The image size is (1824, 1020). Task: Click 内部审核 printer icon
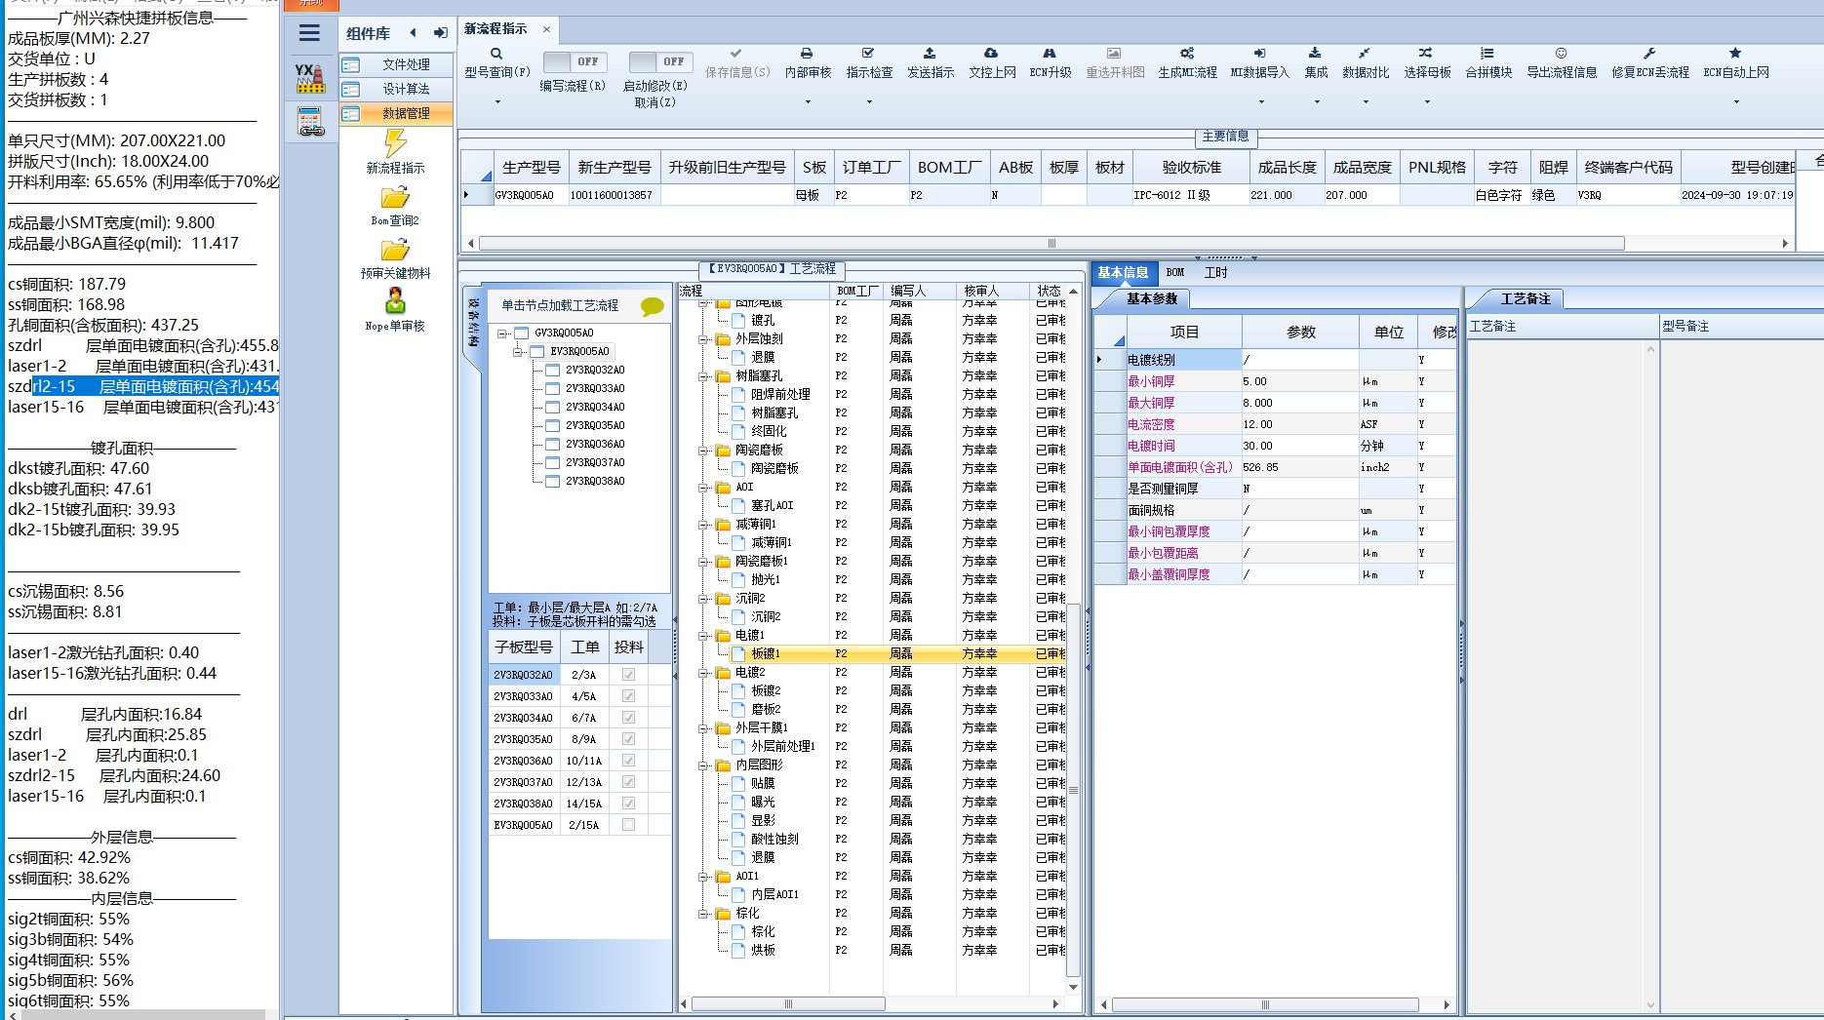pyautogui.click(x=807, y=54)
